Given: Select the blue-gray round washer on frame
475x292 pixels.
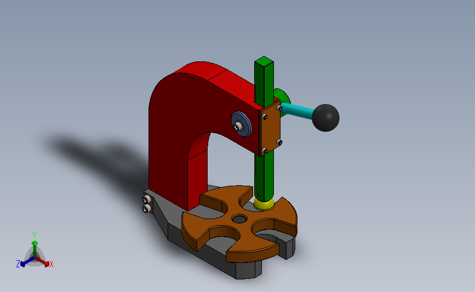Looking at the screenshot, I should 242,124.
